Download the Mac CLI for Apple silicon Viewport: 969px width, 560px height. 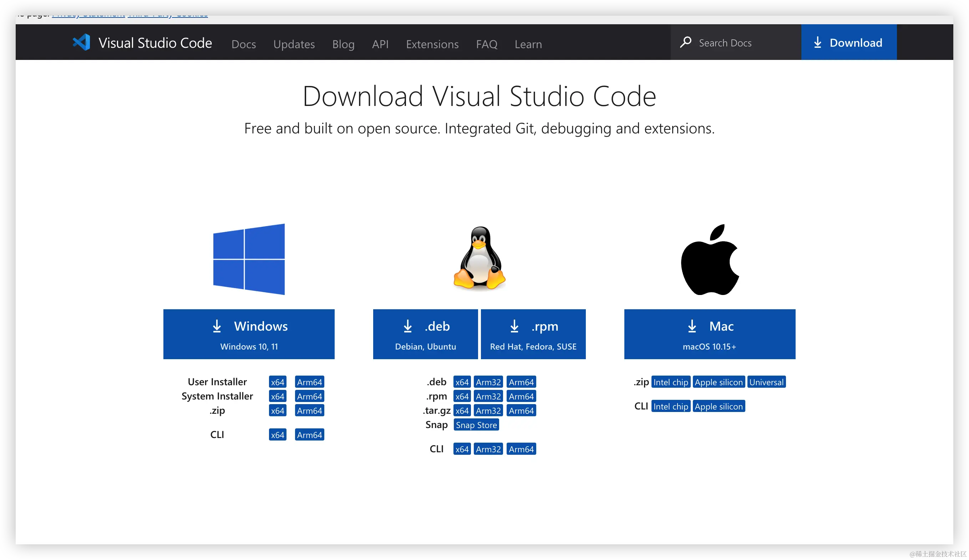point(718,406)
